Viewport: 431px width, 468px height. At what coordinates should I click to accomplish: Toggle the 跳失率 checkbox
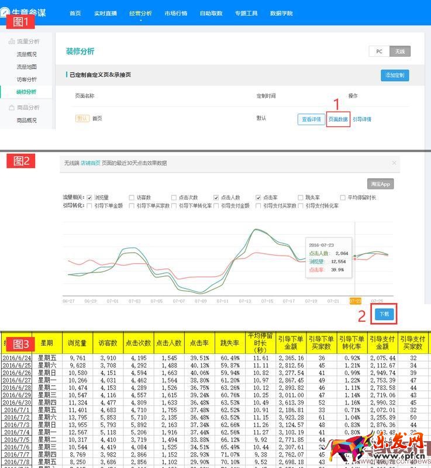[x=300, y=198]
